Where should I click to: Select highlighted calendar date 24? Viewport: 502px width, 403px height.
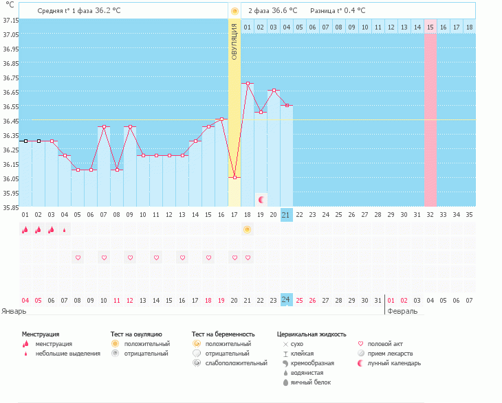[x=287, y=300]
